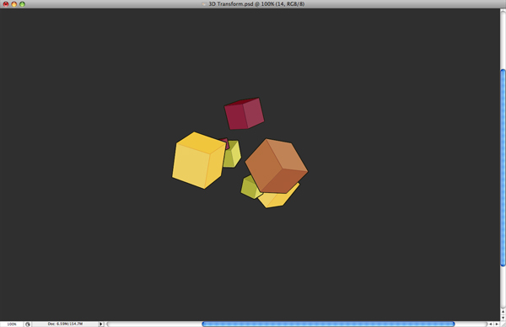Image resolution: width=506 pixels, height=327 pixels.
Task: Click the vertical scrollbar's down arrow
Action: (x=503, y=318)
